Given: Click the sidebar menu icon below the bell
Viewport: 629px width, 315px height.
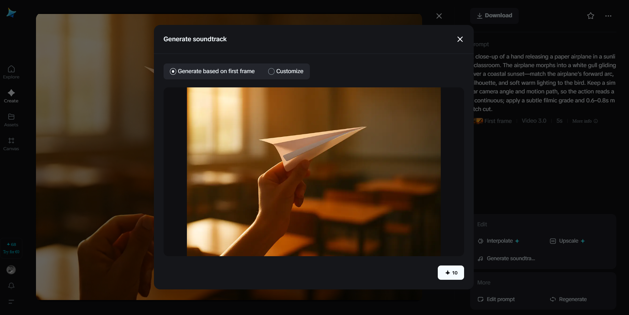Looking at the screenshot, I should tap(11, 302).
